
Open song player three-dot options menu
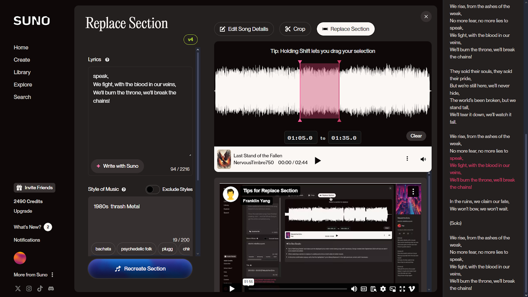click(407, 159)
